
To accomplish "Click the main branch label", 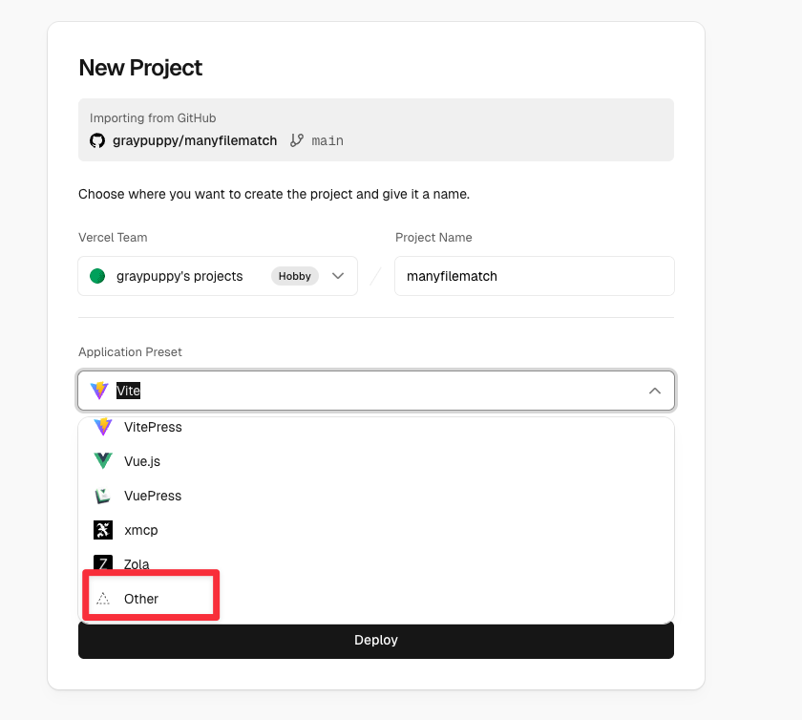I will click(x=327, y=140).
